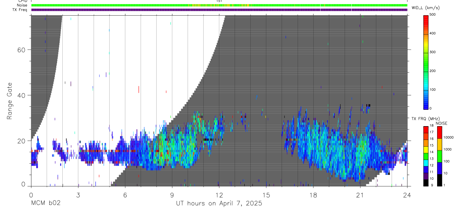This screenshot has height=211, width=458.
Task: Click the red 500 end of width colorbar
Action: 426,18
